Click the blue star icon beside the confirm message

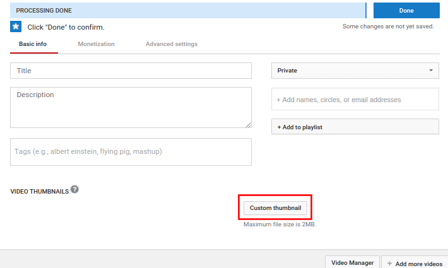[16, 26]
